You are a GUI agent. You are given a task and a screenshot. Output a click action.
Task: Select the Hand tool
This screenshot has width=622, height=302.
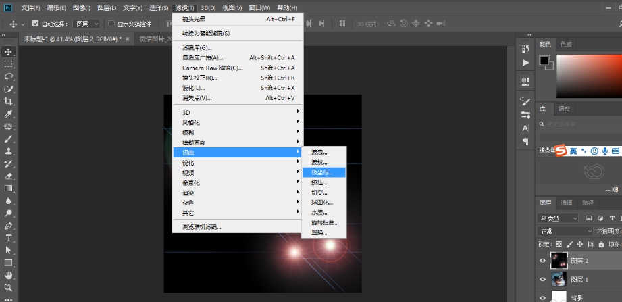click(9, 275)
